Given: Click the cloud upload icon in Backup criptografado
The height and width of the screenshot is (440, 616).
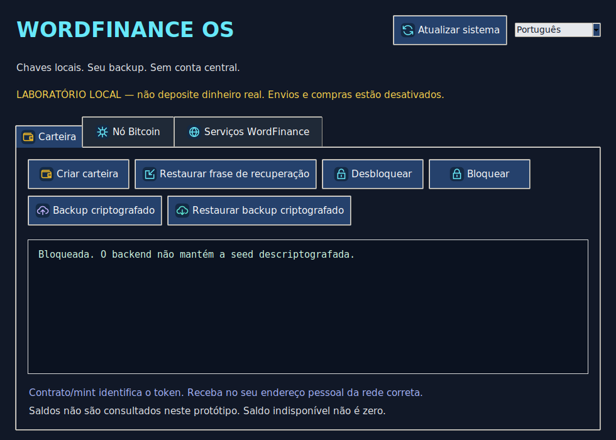Looking at the screenshot, I should pos(43,211).
